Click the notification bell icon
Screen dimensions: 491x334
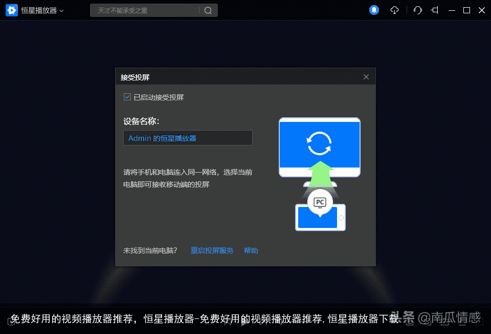point(374,10)
